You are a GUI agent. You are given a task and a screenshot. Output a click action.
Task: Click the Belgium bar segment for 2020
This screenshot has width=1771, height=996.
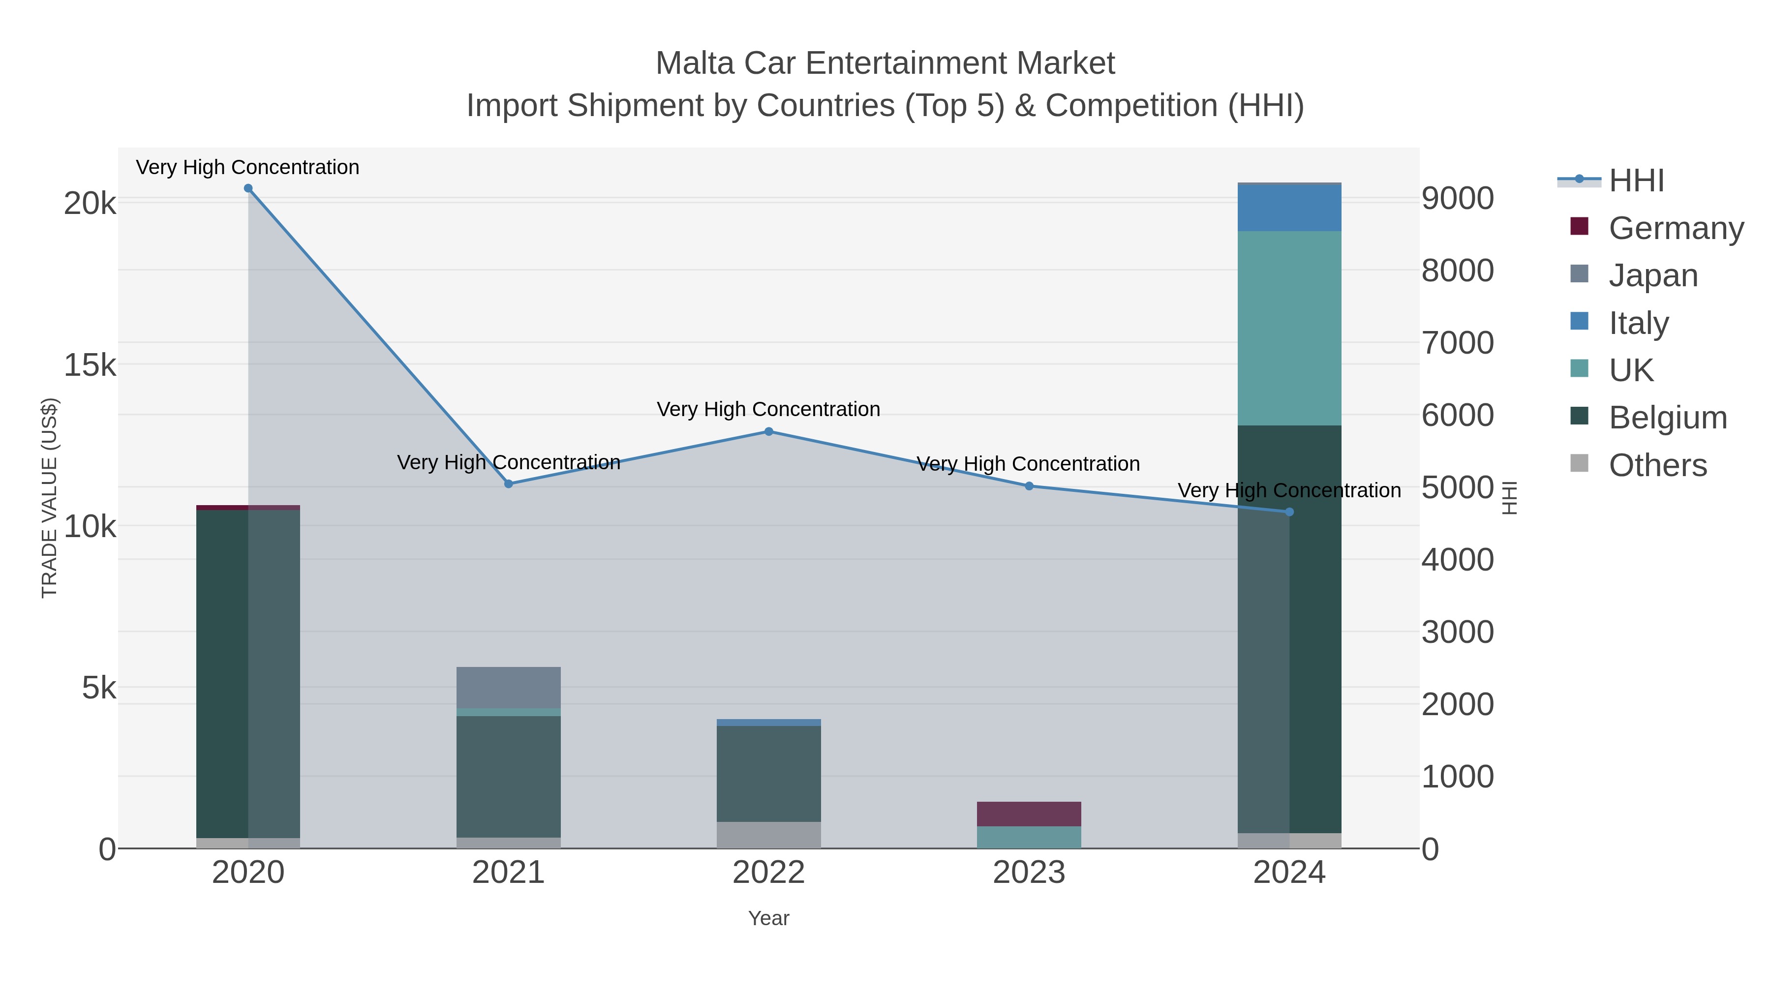[248, 674]
